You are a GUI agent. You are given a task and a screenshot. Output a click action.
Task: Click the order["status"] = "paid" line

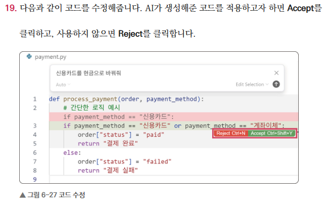point(121,135)
